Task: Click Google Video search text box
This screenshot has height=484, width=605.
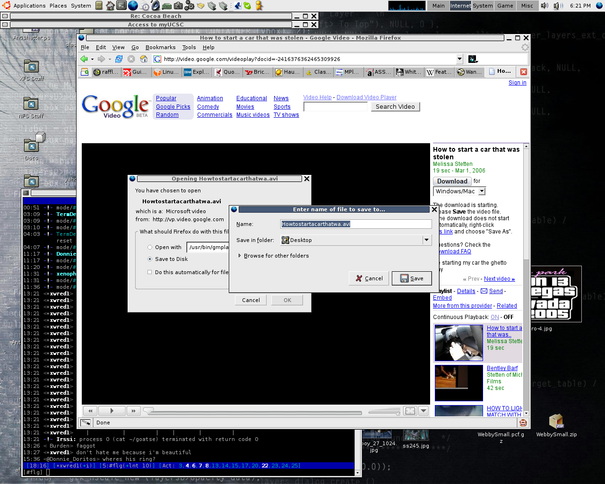Action: coord(336,107)
